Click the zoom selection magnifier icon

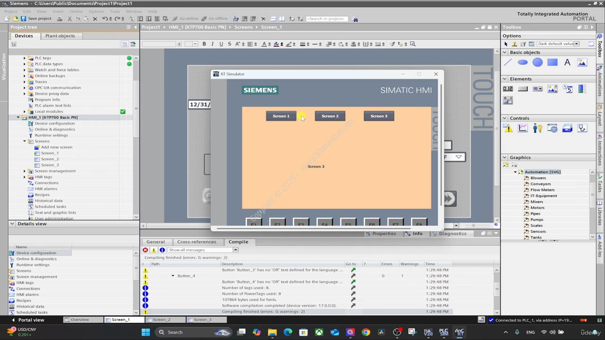pos(413,44)
